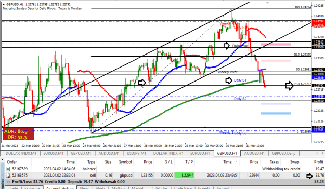The image size is (325, 189).
Task: Click the 'Daily S2' pivot label
Action: pyautogui.click(x=240, y=99)
